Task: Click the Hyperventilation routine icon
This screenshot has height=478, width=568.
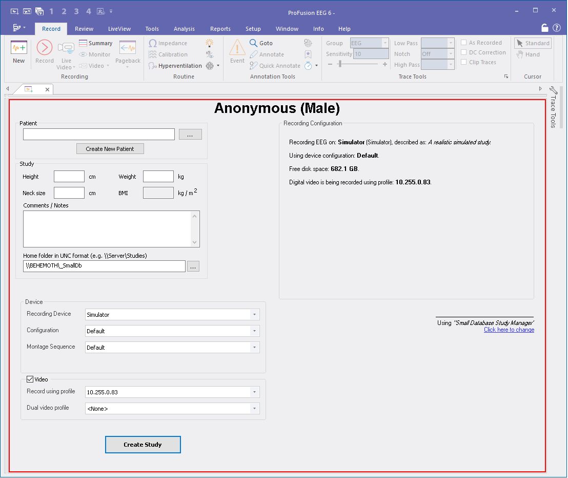Action: [153, 66]
